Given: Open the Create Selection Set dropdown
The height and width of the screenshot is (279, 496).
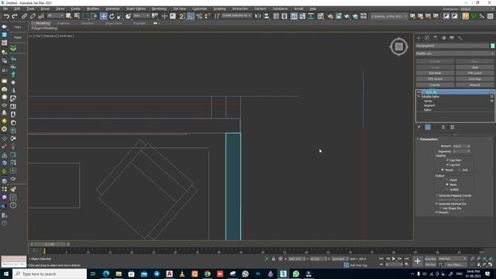Looking at the screenshot, I should point(236,15).
